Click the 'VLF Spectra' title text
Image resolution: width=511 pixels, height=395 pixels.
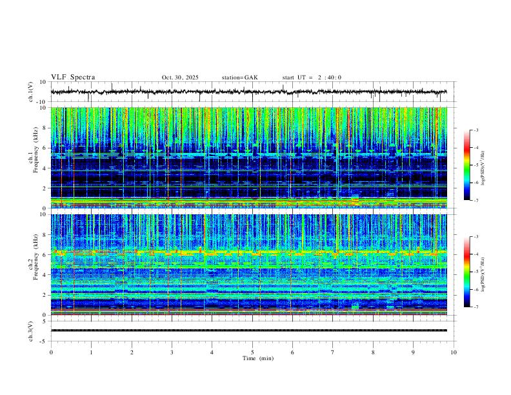(x=73, y=77)
